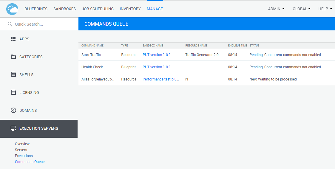
Task: Click the Domains circle icon
Action: click(x=13, y=110)
